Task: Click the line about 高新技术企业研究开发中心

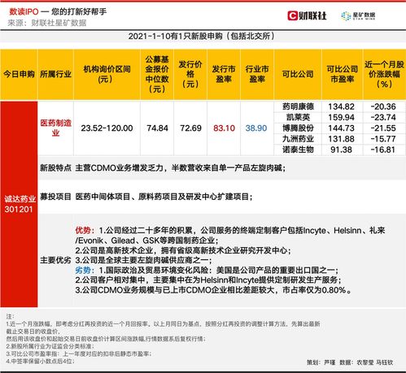Action: click(183, 250)
